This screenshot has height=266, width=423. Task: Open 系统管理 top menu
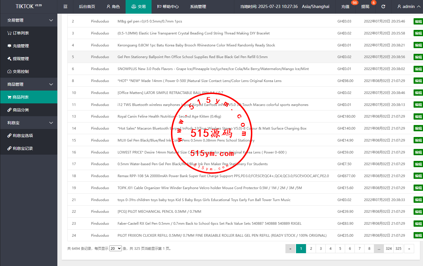[x=198, y=7]
